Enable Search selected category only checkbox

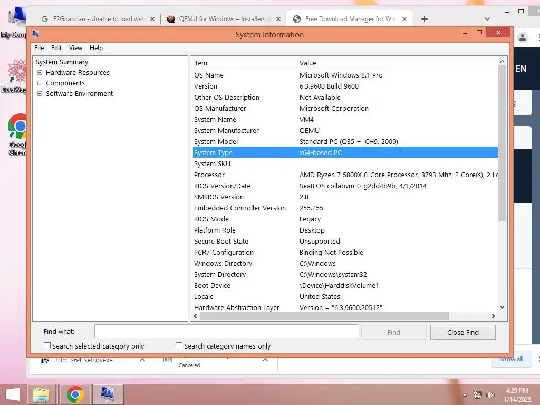[47, 346]
